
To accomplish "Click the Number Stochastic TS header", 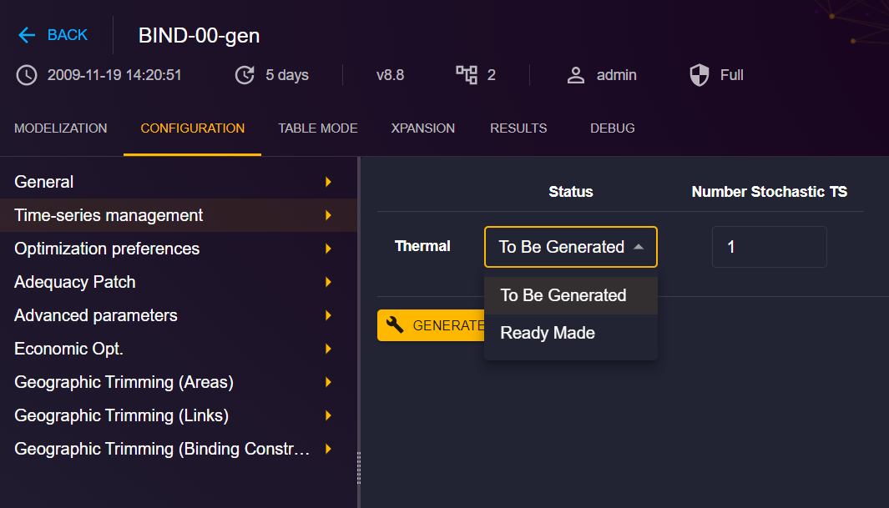I will [x=770, y=191].
